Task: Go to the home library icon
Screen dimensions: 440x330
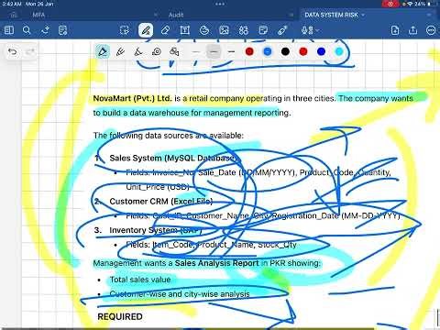Action: pyautogui.click(x=14, y=15)
